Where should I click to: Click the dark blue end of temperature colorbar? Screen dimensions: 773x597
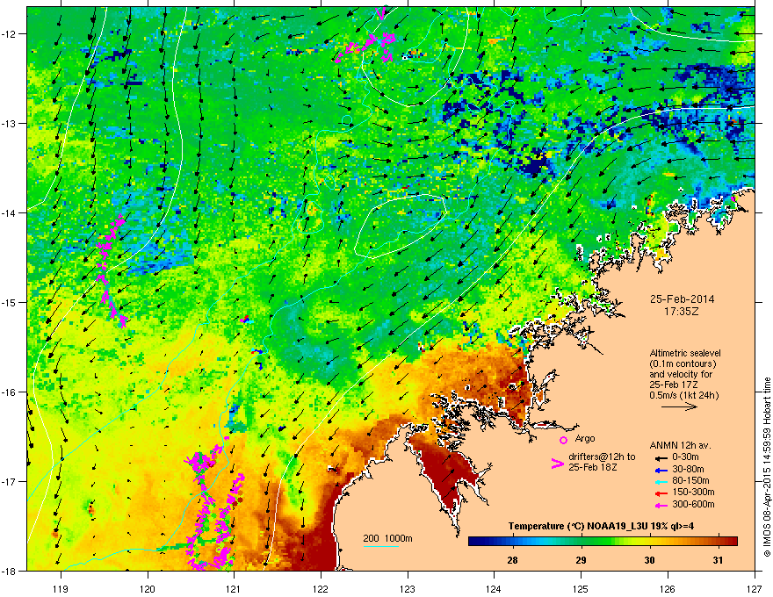(x=474, y=541)
